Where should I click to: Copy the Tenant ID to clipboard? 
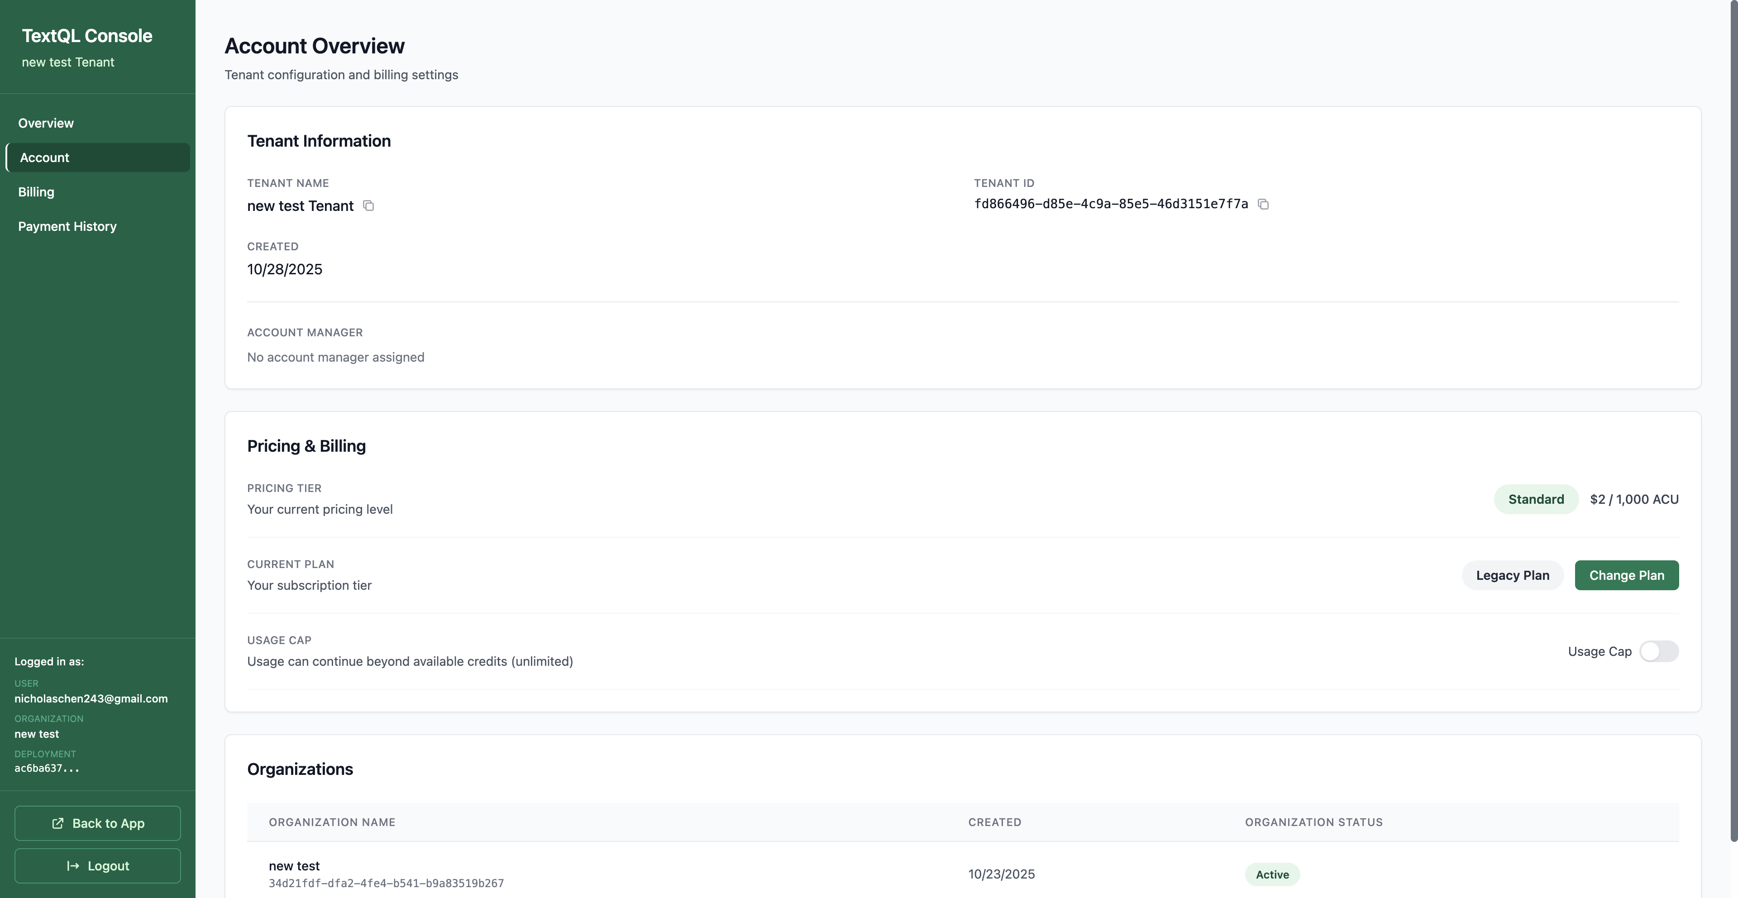(1263, 204)
